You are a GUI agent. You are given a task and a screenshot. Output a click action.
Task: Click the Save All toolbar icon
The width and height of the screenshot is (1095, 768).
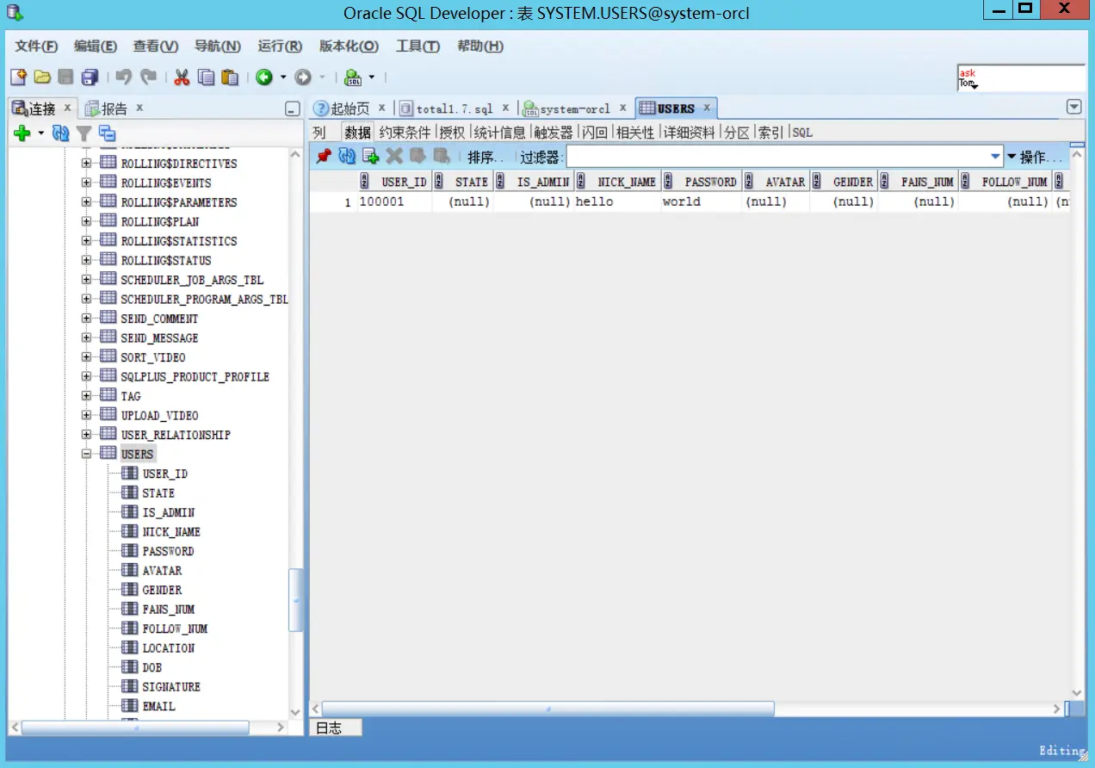coord(90,77)
